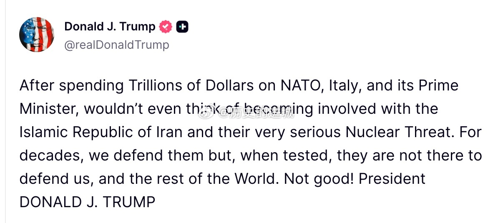Visit the @realDonaldTrump handle link
The width and height of the screenshot is (493, 223).
(x=117, y=45)
